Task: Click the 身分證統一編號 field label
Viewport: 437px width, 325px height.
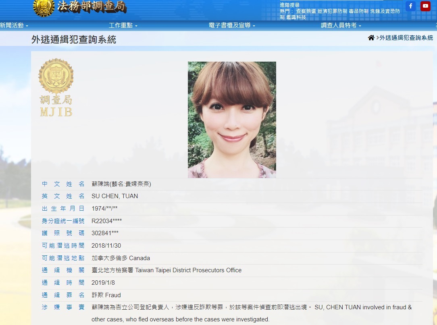Action: pos(63,221)
